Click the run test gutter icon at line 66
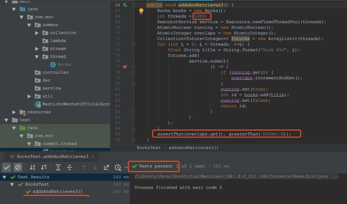Viewport: 347px width, 204px height. [x=125, y=5]
